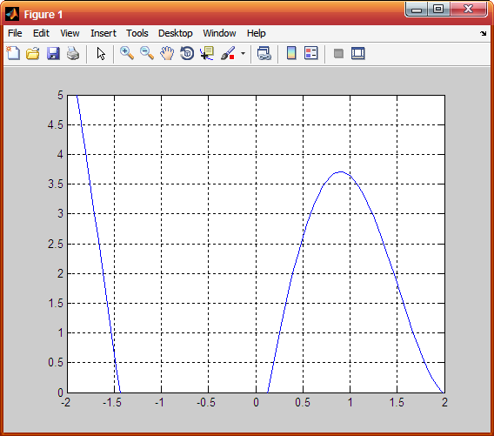The width and height of the screenshot is (494, 436).
Task: Toggle the Brush data tool
Action: click(228, 53)
